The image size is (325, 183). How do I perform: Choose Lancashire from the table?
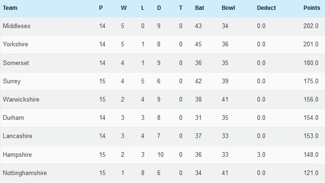17,136
